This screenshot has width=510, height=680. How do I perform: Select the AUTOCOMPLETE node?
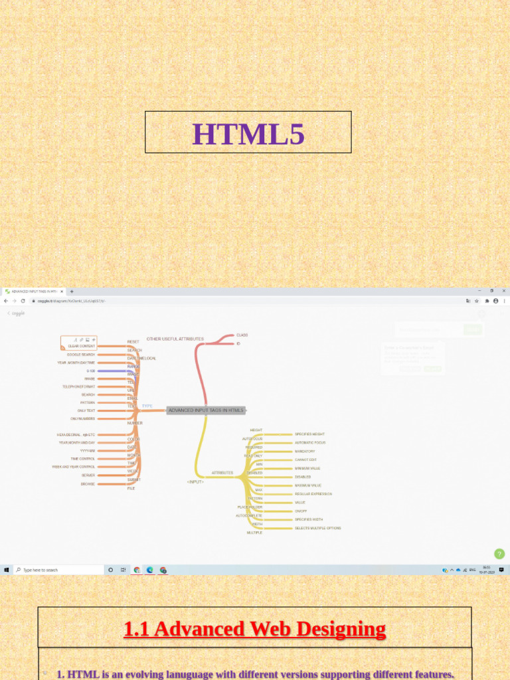249,515
